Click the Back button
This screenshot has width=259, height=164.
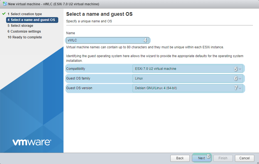tap(180, 158)
